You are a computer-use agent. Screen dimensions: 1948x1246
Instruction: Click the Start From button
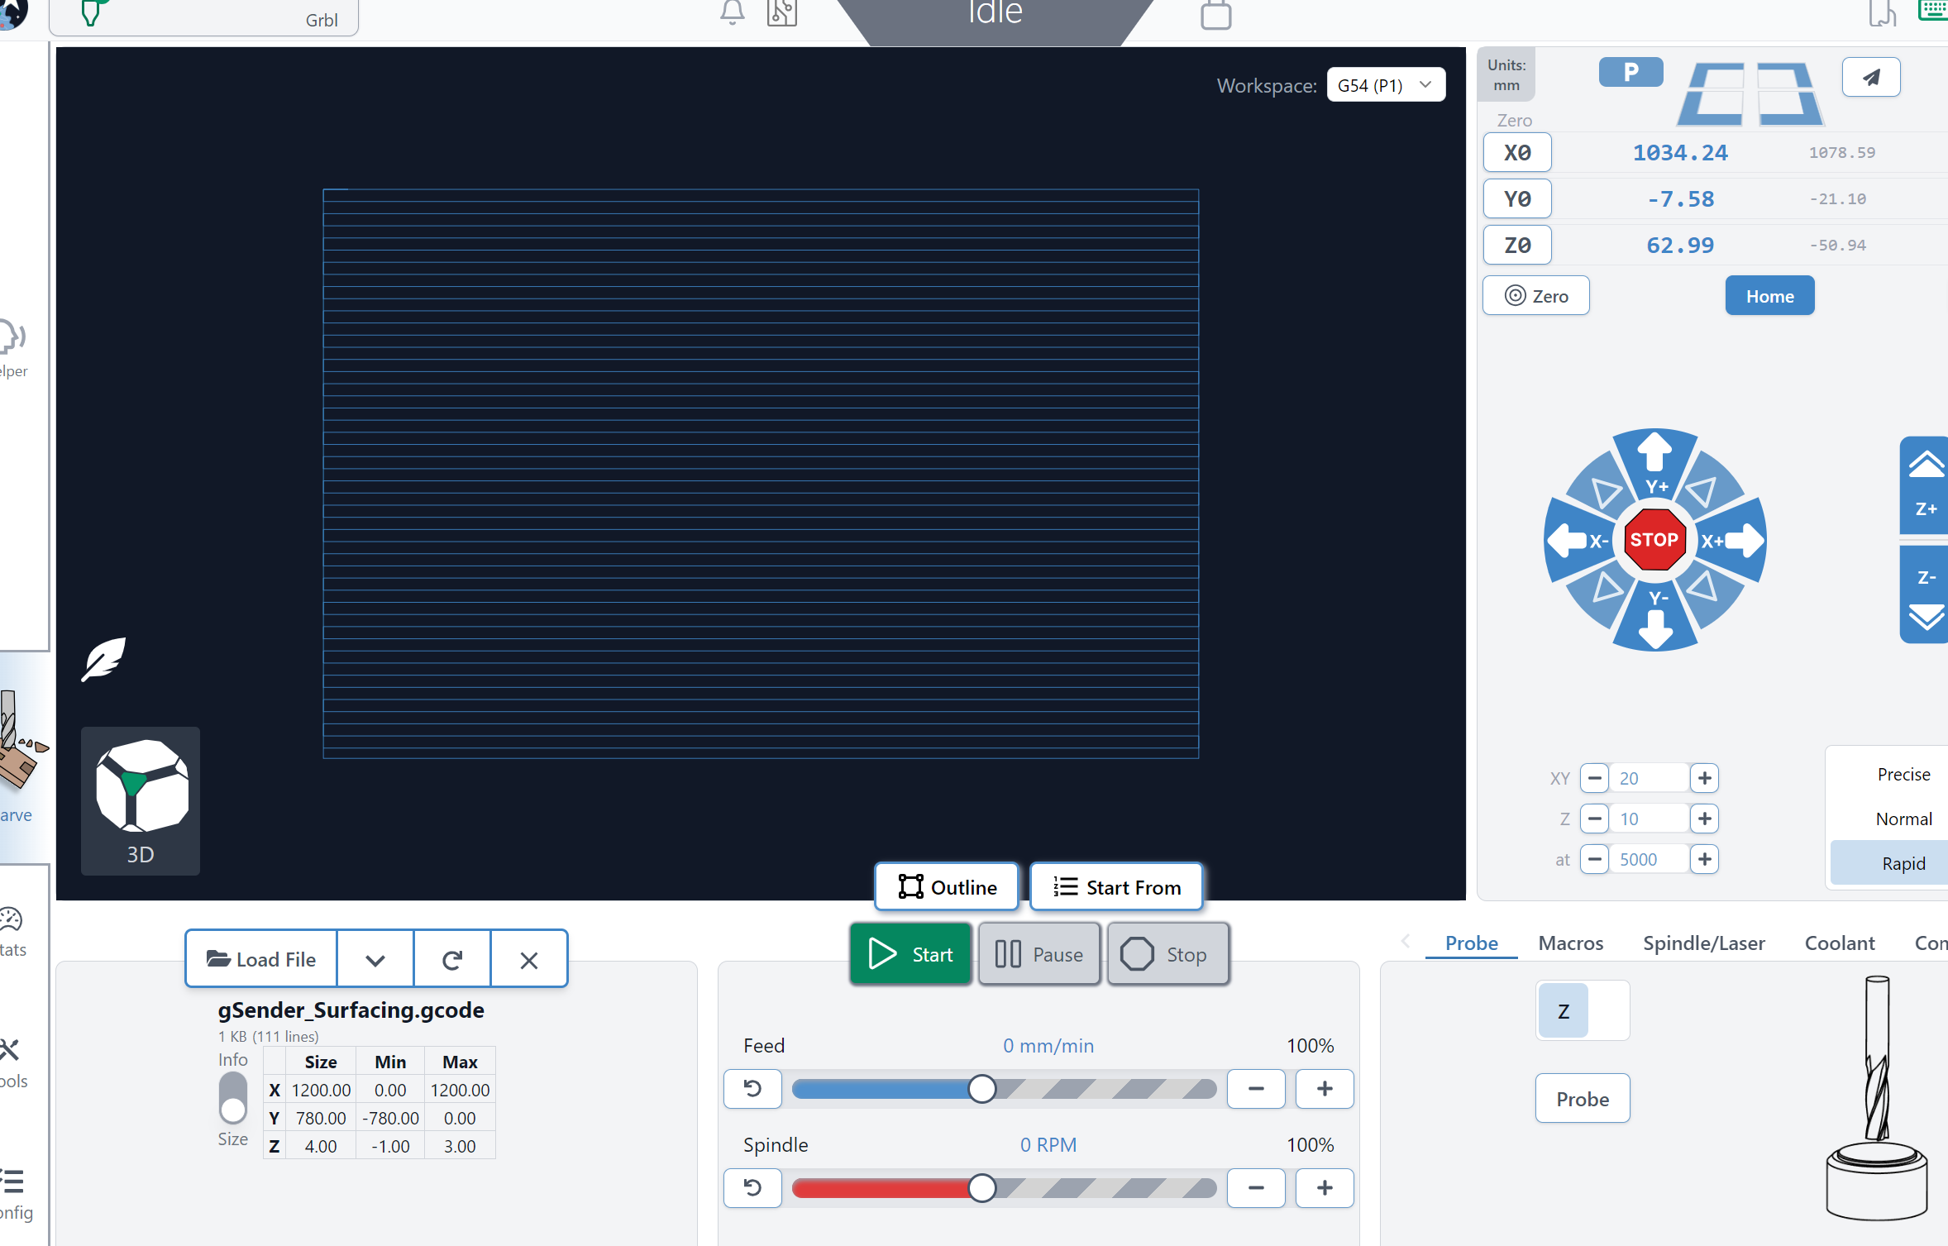tap(1116, 887)
